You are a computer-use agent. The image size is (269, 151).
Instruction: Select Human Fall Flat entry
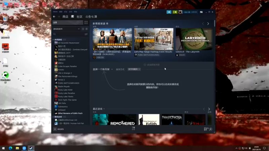pyautogui.click(x=71, y=123)
